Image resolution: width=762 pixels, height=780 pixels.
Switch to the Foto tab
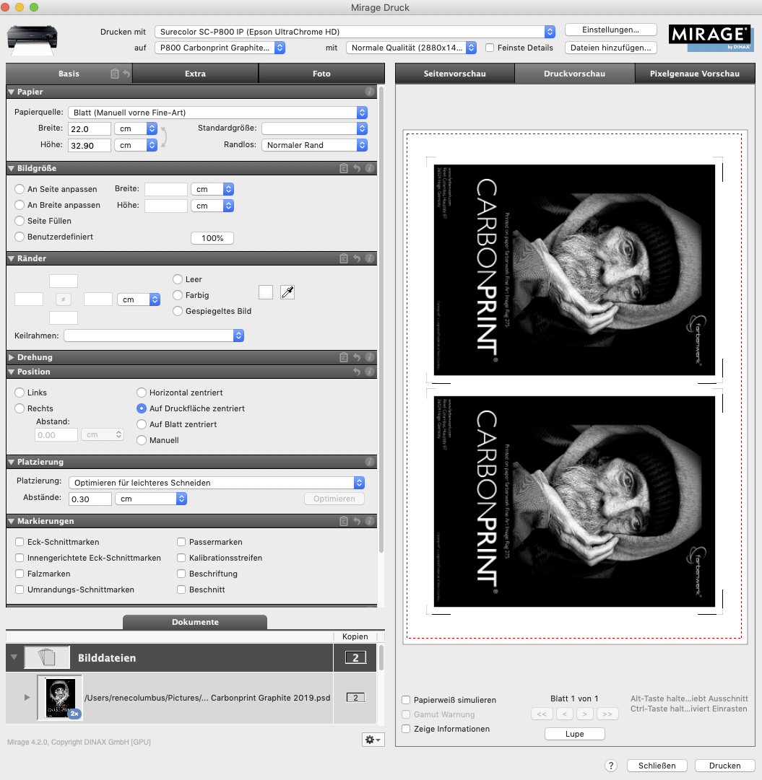tap(321, 74)
